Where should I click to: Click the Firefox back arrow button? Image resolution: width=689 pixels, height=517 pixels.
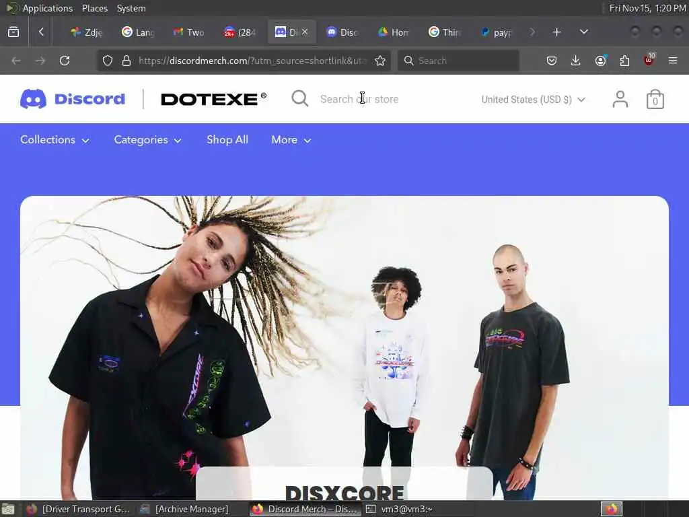[x=16, y=61]
